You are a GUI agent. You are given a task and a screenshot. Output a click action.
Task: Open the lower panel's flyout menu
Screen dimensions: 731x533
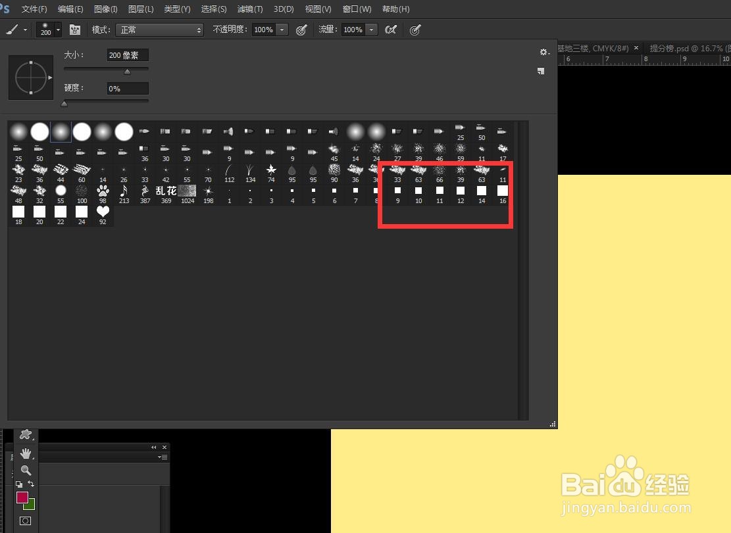[163, 457]
